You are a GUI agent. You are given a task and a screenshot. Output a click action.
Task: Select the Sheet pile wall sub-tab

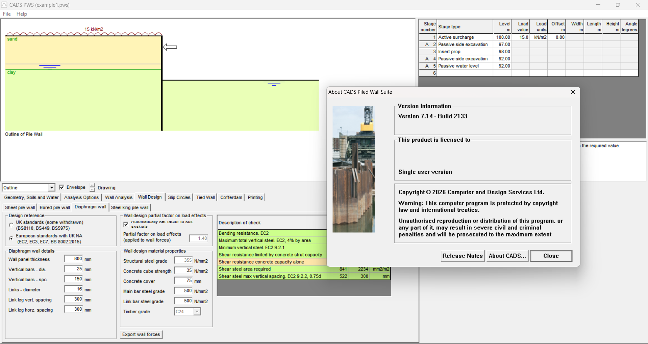coord(20,207)
